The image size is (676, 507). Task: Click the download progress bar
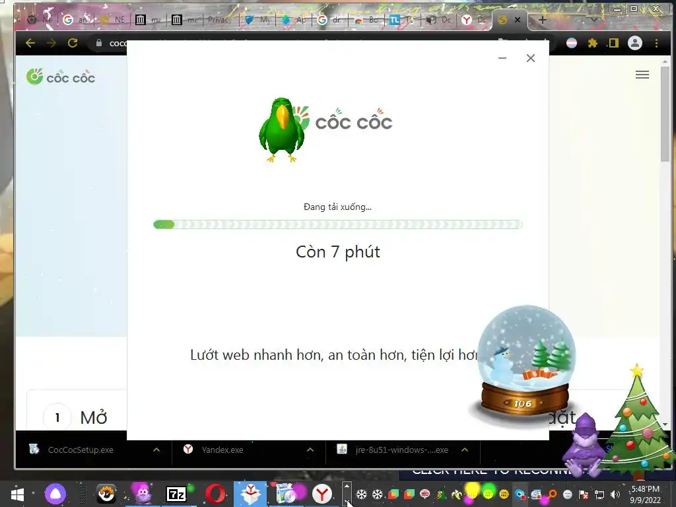(x=338, y=224)
